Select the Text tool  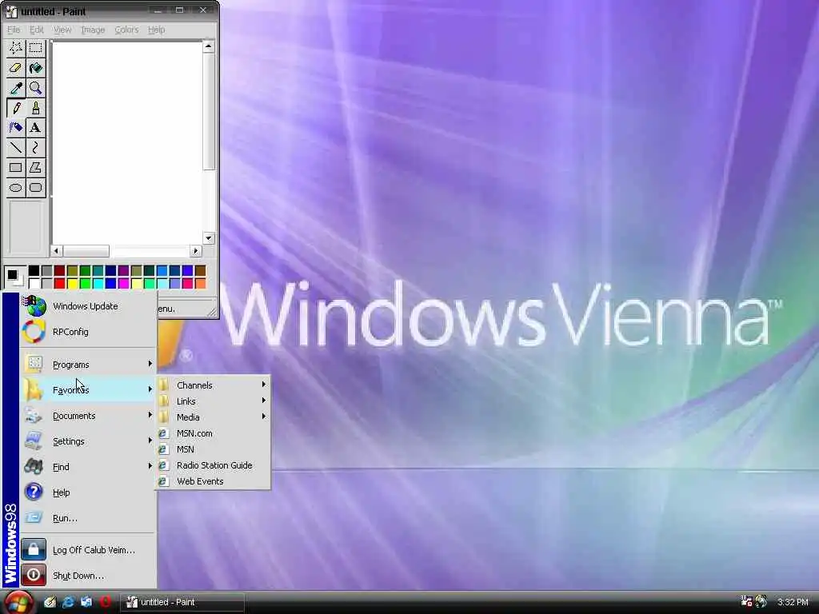(35, 127)
